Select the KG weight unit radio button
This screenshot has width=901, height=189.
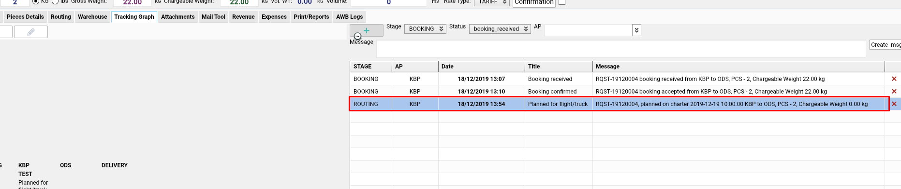pos(36,2)
